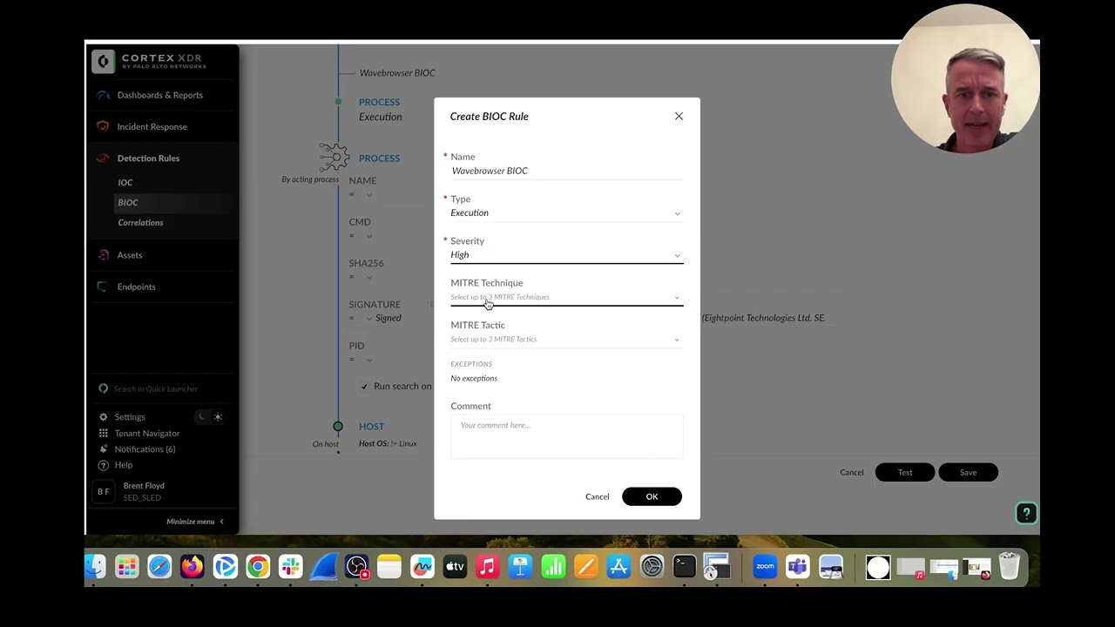This screenshot has width=1115, height=627.
Task: Click the Tenant Navigator grid icon
Action: (104, 433)
